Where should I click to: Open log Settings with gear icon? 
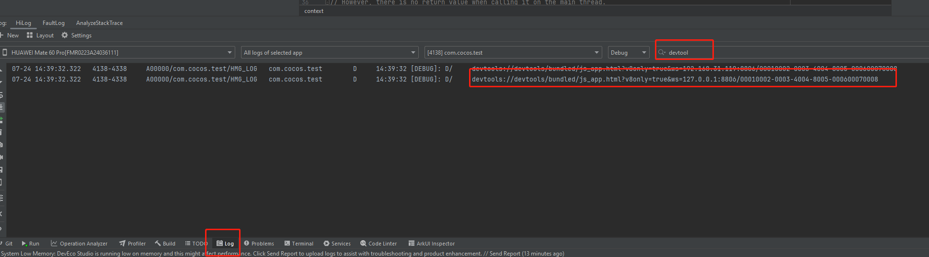(77, 35)
